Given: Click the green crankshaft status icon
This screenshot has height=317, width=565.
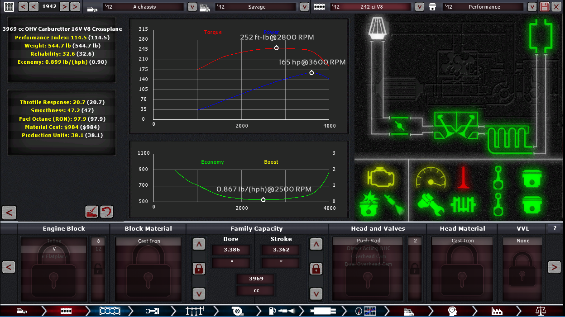Looking at the screenshot, I should click(x=463, y=204).
